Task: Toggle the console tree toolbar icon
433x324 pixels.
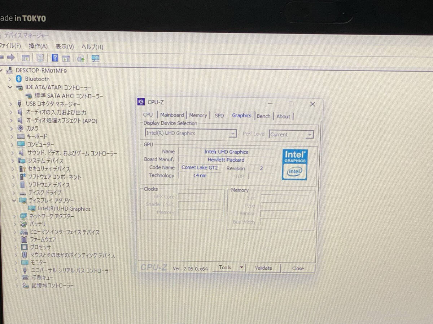Action: (x=26, y=58)
